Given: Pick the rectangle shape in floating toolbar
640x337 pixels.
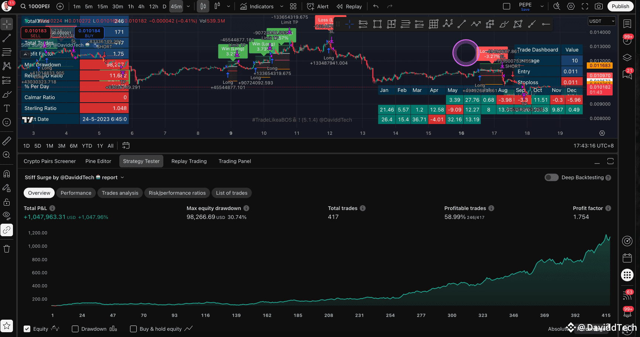Looking at the screenshot, I should pos(377,24).
